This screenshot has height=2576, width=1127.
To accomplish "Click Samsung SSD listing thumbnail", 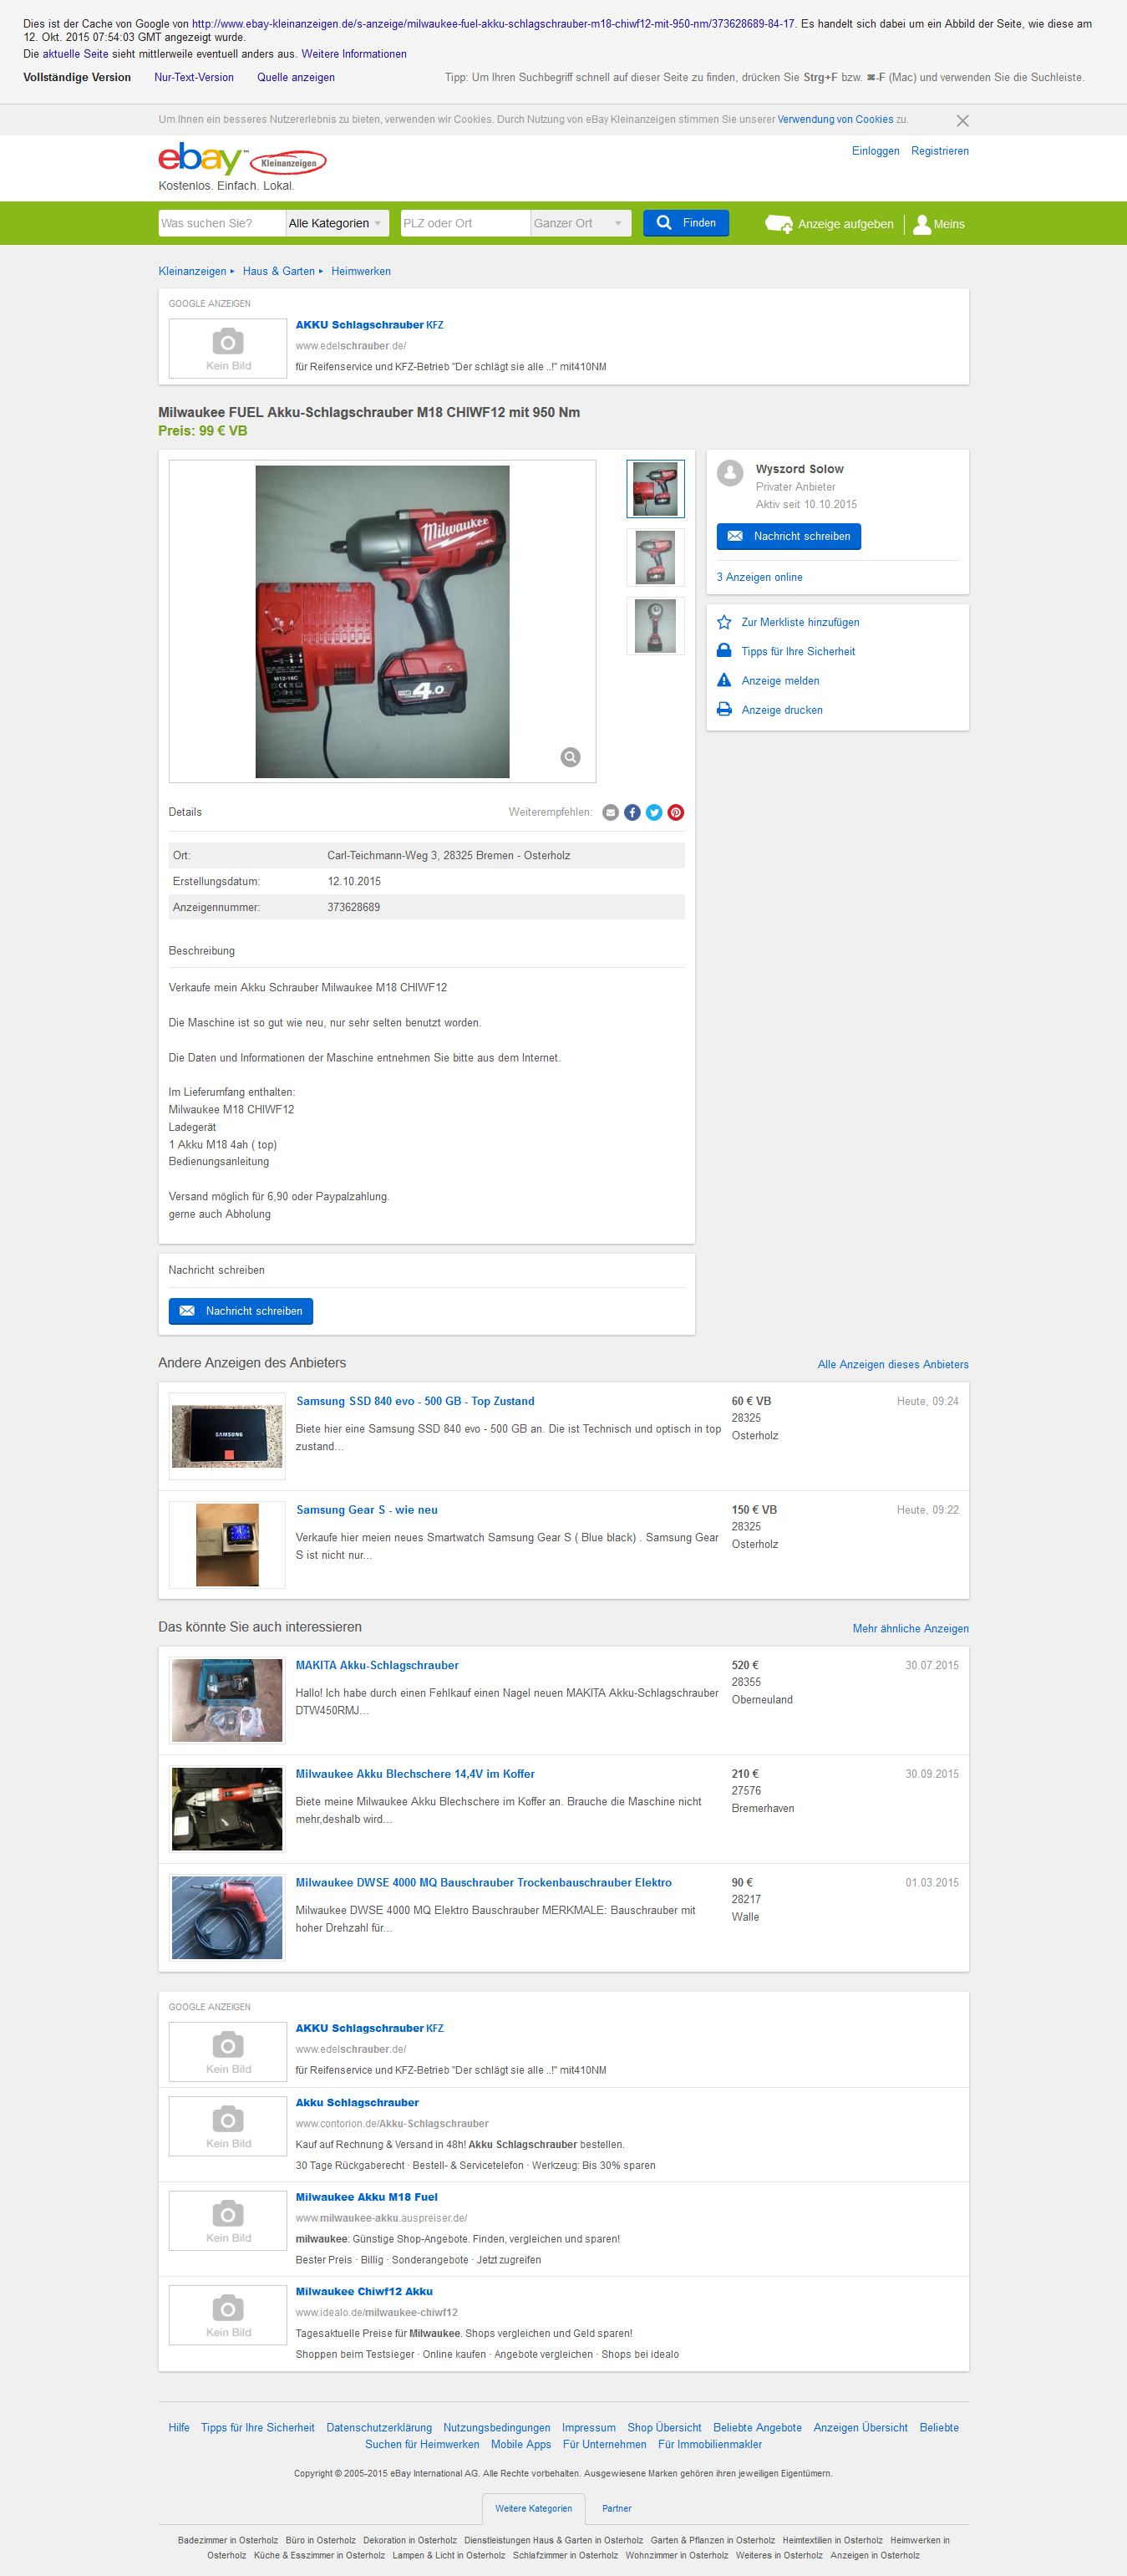I will pos(226,1436).
